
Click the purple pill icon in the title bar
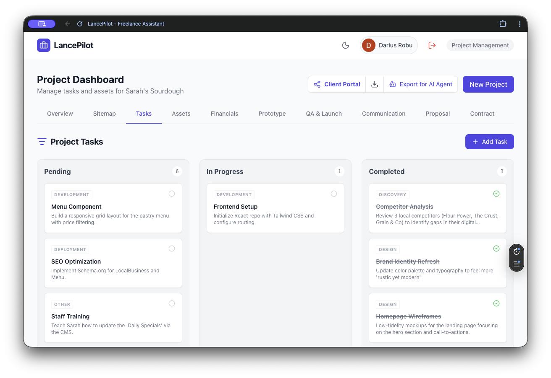point(42,24)
